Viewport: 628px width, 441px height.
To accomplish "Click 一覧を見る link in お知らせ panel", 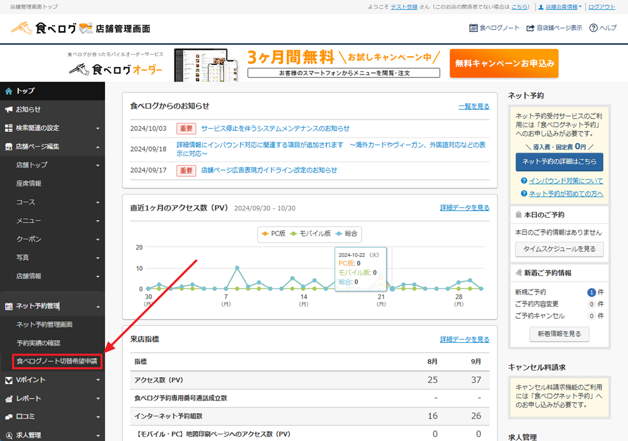I will pyautogui.click(x=474, y=106).
